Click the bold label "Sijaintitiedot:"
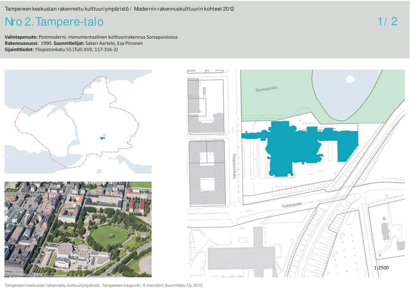The image size is (410, 288). pos(19,49)
